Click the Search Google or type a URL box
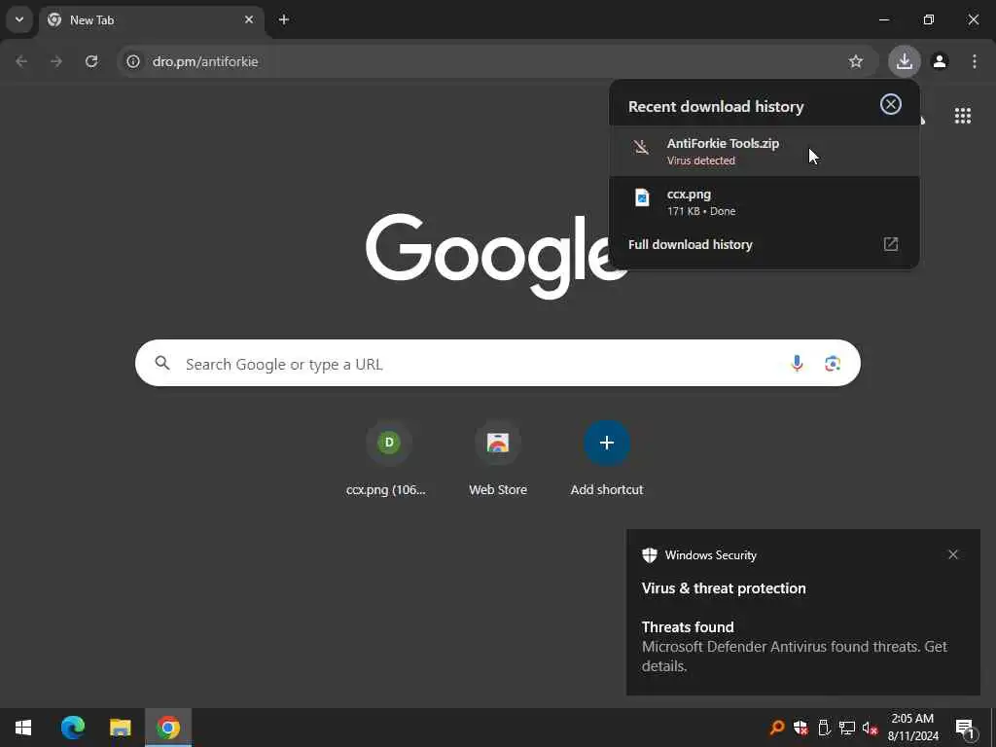 (497, 364)
